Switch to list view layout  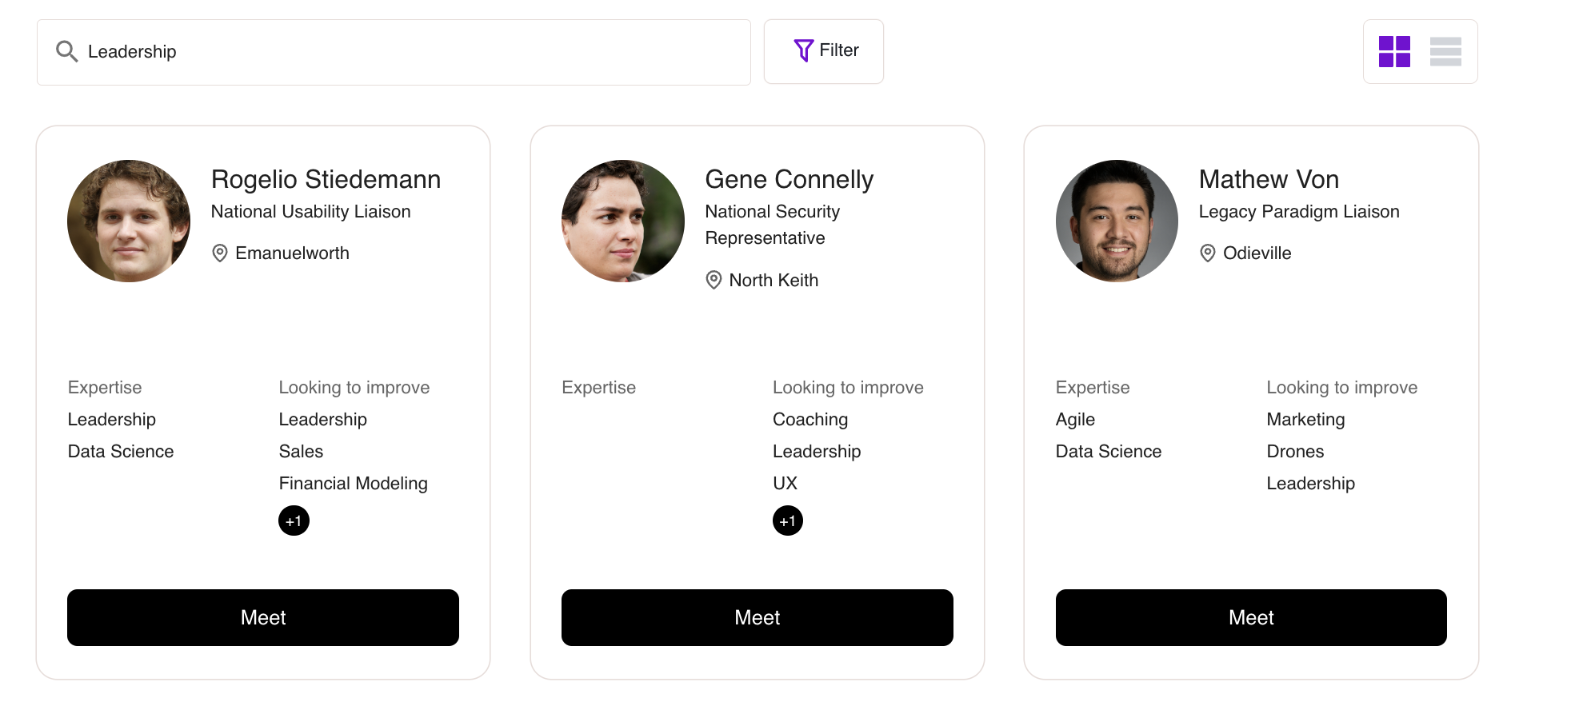(x=1445, y=51)
